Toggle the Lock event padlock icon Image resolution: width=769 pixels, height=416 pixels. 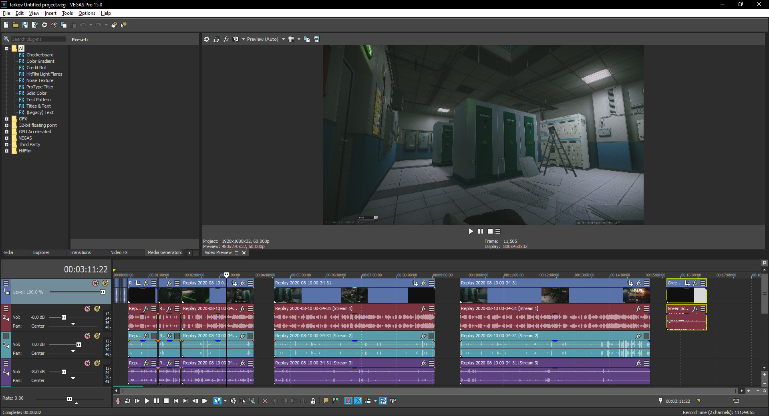[313, 401]
